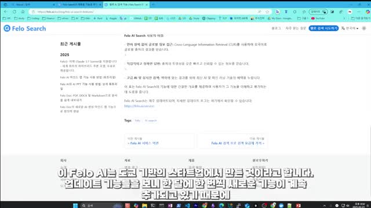The height and width of the screenshot is (208, 371).
Task: Open the Study bookmarks folder
Action: point(19,18)
